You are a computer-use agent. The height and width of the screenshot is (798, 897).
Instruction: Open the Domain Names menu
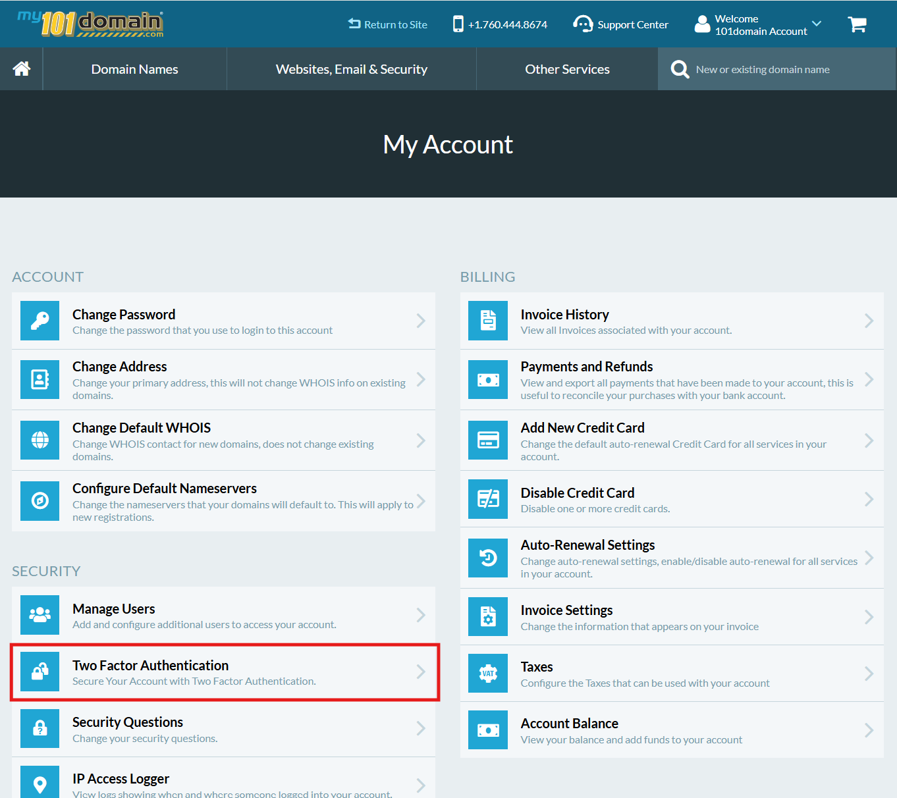(x=134, y=69)
